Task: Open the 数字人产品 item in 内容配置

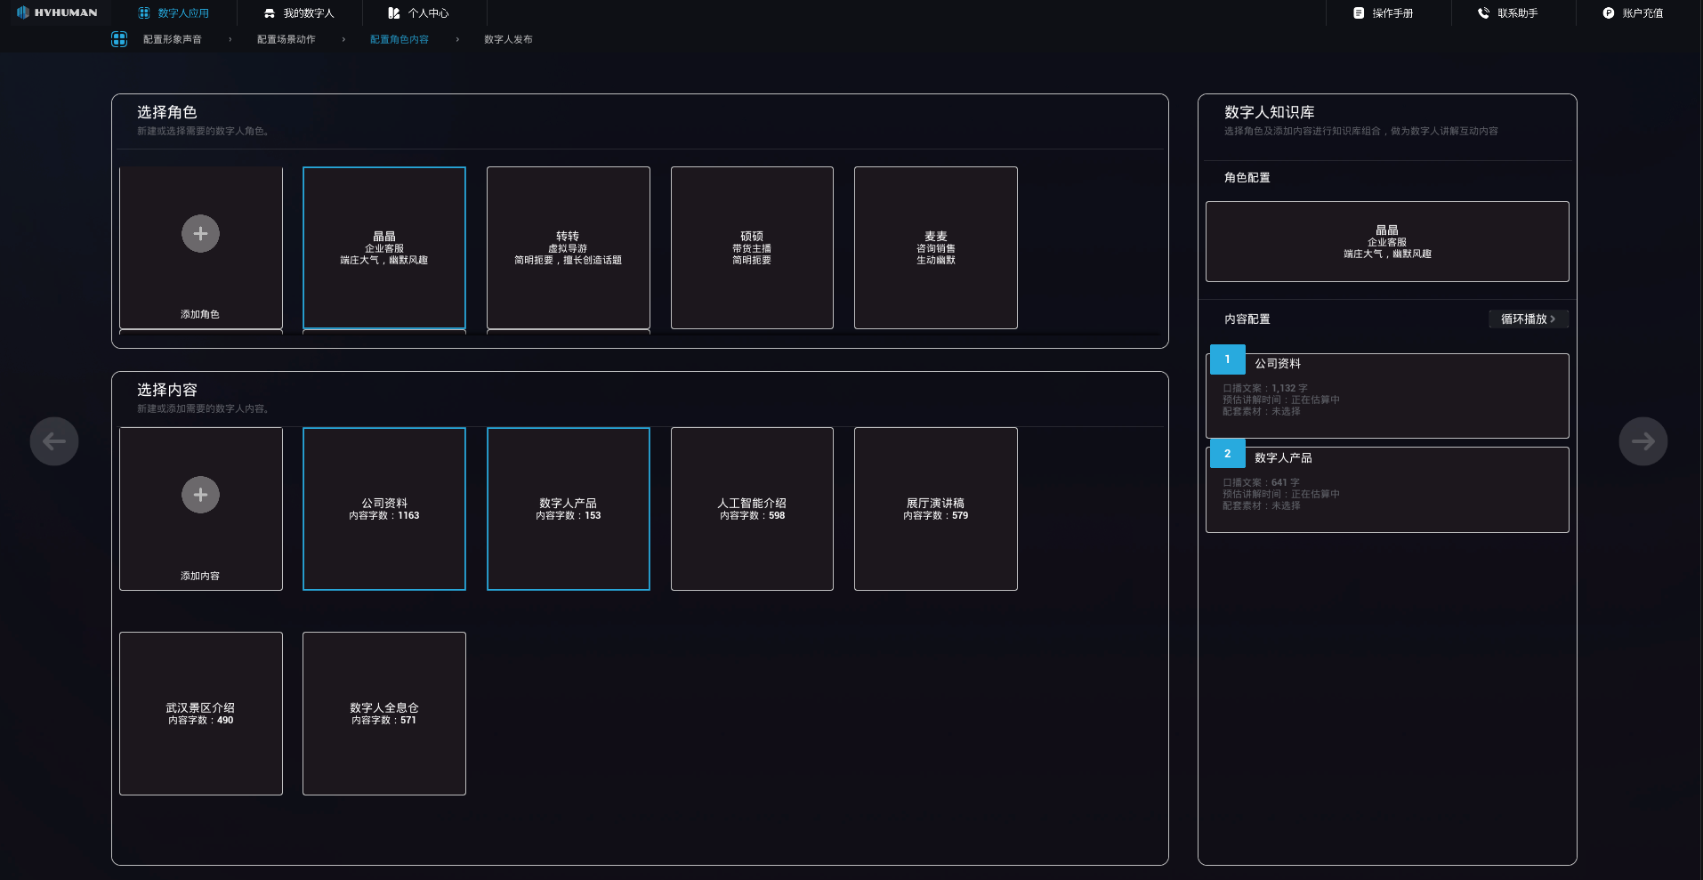Action: (1387, 490)
